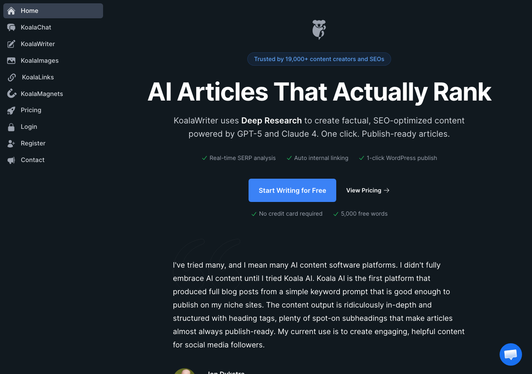
Task: Click the KoalaLinks chain icon
Action: 12,77
